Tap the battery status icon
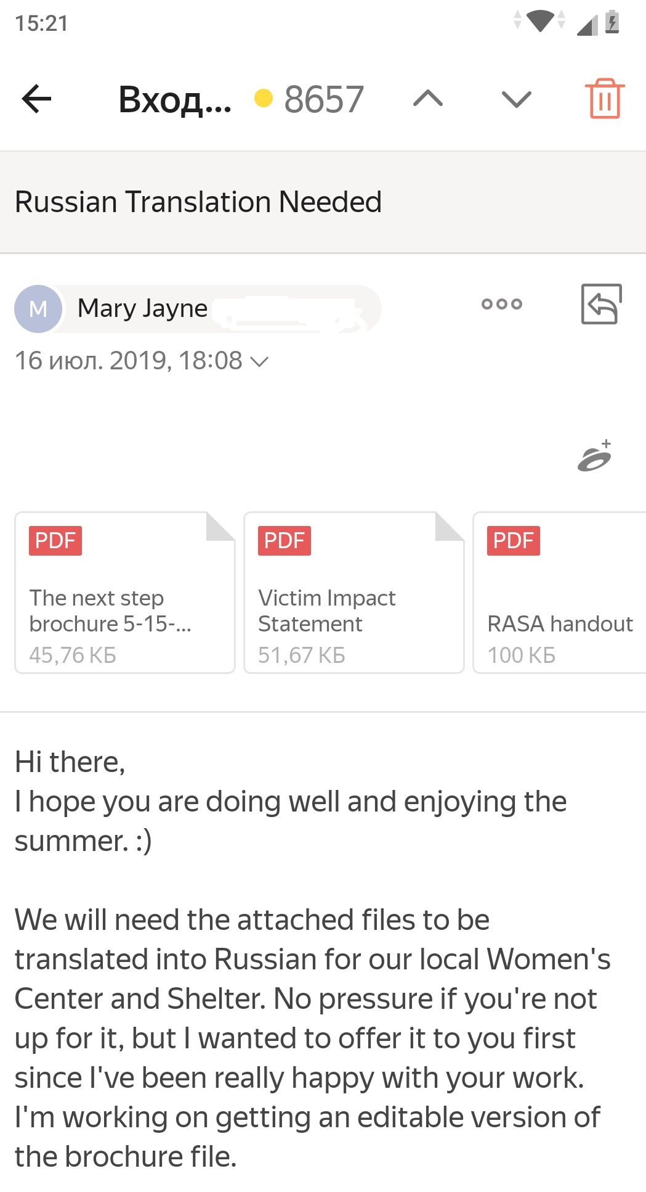This screenshot has width=646, height=1192. click(x=612, y=22)
